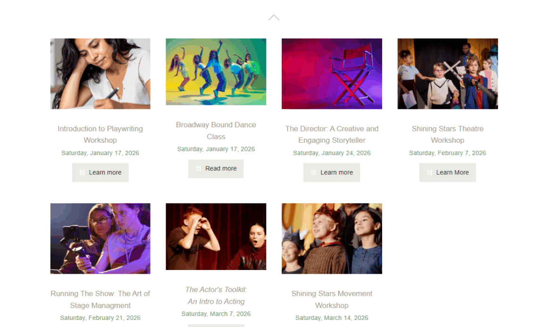Click document icon in Playwriting Learn more button
The image size is (552, 327).
[x=82, y=172]
